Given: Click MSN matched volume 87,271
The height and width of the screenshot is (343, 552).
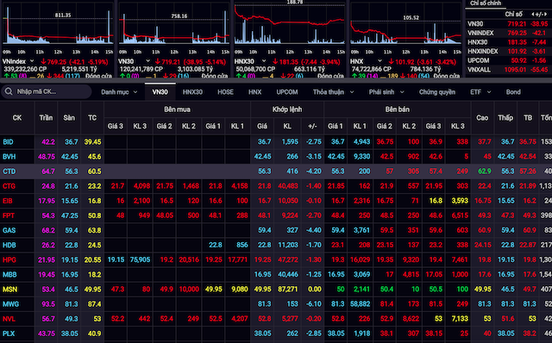Looking at the screenshot, I should pos(288,290).
